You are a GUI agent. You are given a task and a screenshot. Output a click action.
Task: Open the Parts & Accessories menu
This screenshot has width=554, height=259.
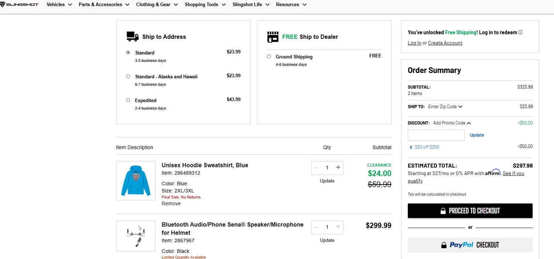(104, 4)
